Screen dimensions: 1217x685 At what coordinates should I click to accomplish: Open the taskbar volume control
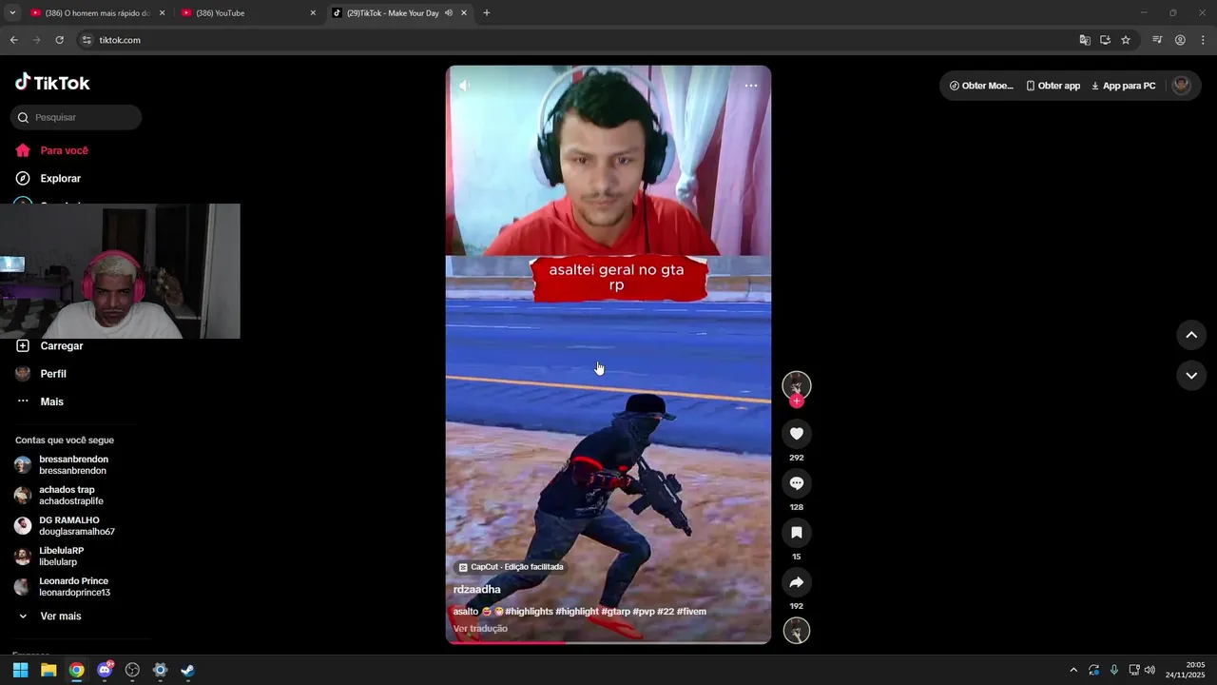tap(1149, 670)
